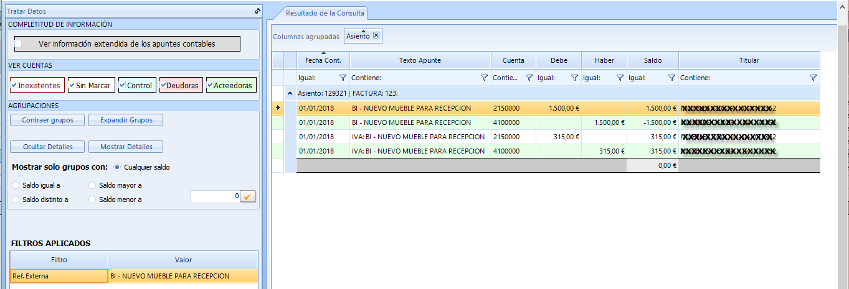Remove Asiento grouping with its X icon

[x=376, y=36]
